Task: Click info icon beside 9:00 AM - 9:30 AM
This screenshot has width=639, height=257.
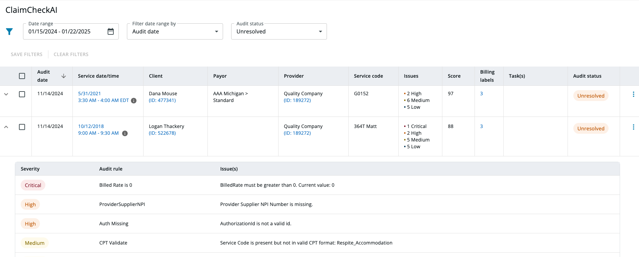Action: [125, 133]
